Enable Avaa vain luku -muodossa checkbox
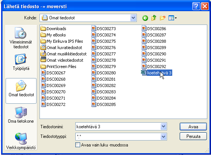 tap(78, 145)
